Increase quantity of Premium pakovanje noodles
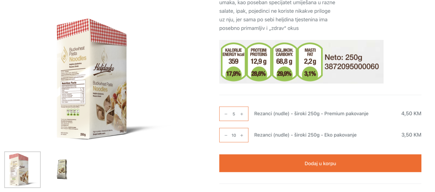435x192 pixels. tap(242, 114)
